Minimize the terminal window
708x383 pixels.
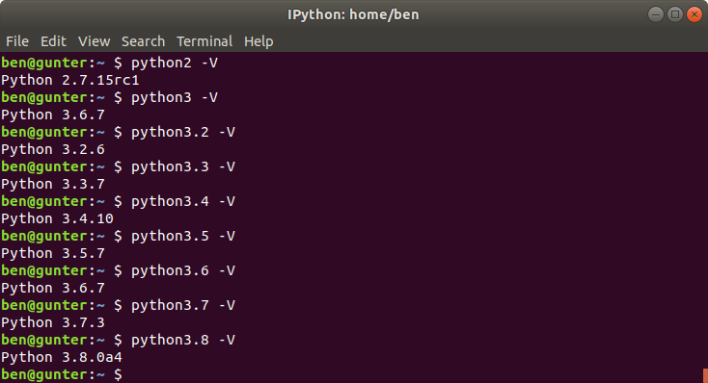coord(655,14)
